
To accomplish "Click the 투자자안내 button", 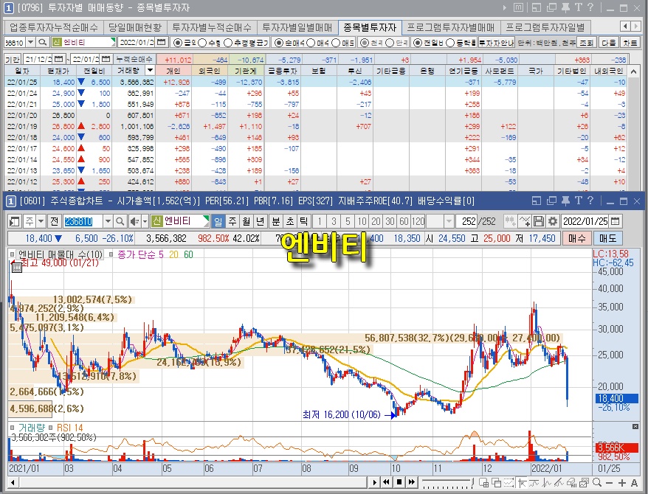I will click(x=496, y=43).
